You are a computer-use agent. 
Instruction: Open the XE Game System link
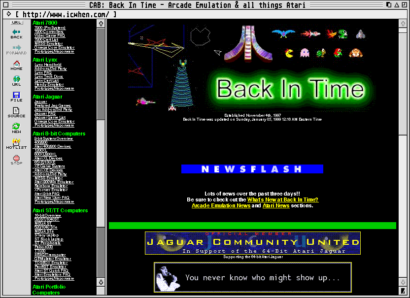point(50,166)
